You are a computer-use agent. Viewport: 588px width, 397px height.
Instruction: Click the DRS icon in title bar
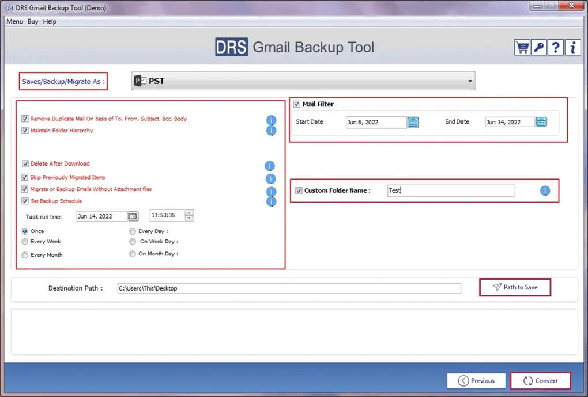[x=9, y=8]
